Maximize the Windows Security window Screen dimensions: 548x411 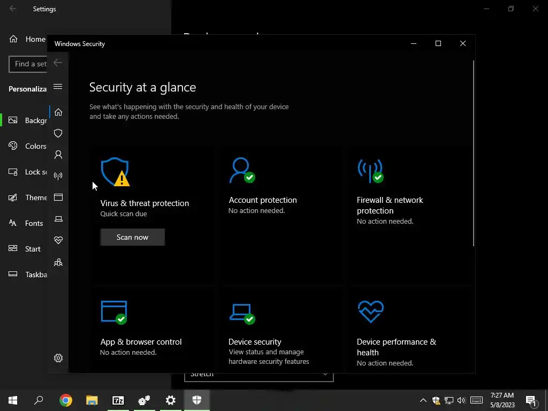pyautogui.click(x=438, y=43)
